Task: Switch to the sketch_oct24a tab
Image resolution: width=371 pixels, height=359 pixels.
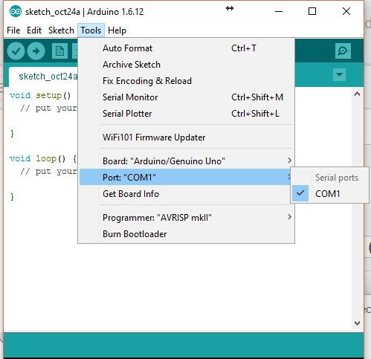Action: [43, 77]
